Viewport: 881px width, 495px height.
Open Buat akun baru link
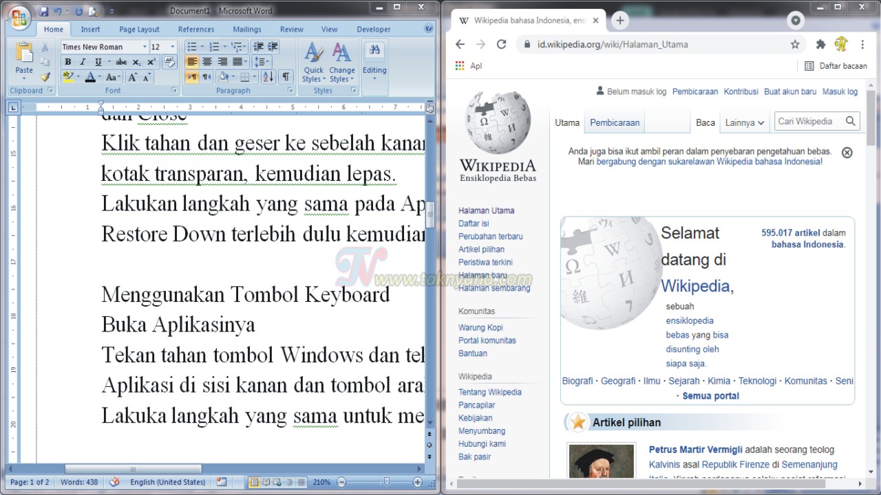(x=790, y=91)
